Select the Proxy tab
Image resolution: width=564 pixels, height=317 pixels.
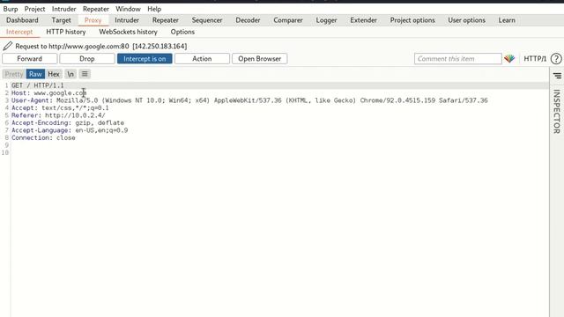click(93, 20)
